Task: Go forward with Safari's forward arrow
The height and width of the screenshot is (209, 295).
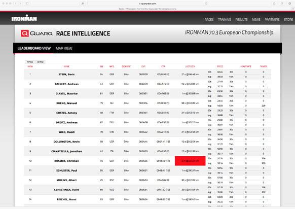Action: click(20, 4)
